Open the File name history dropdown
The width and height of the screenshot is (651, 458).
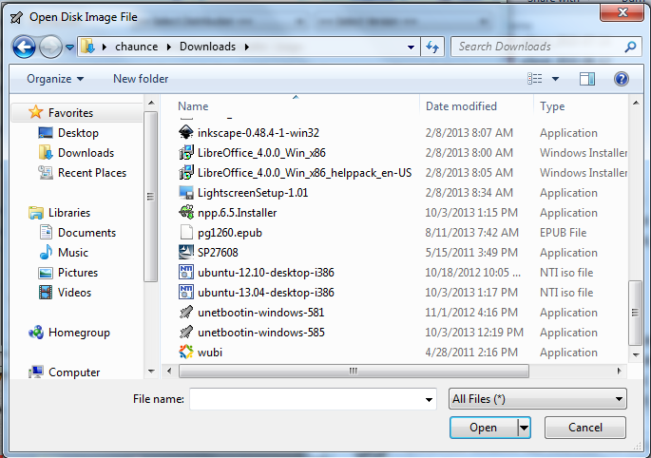coord(429,399)
